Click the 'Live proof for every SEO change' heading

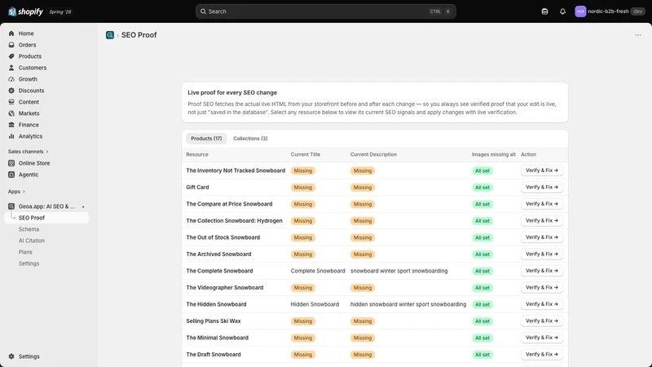pyautogui.click(x=232, y=93)
